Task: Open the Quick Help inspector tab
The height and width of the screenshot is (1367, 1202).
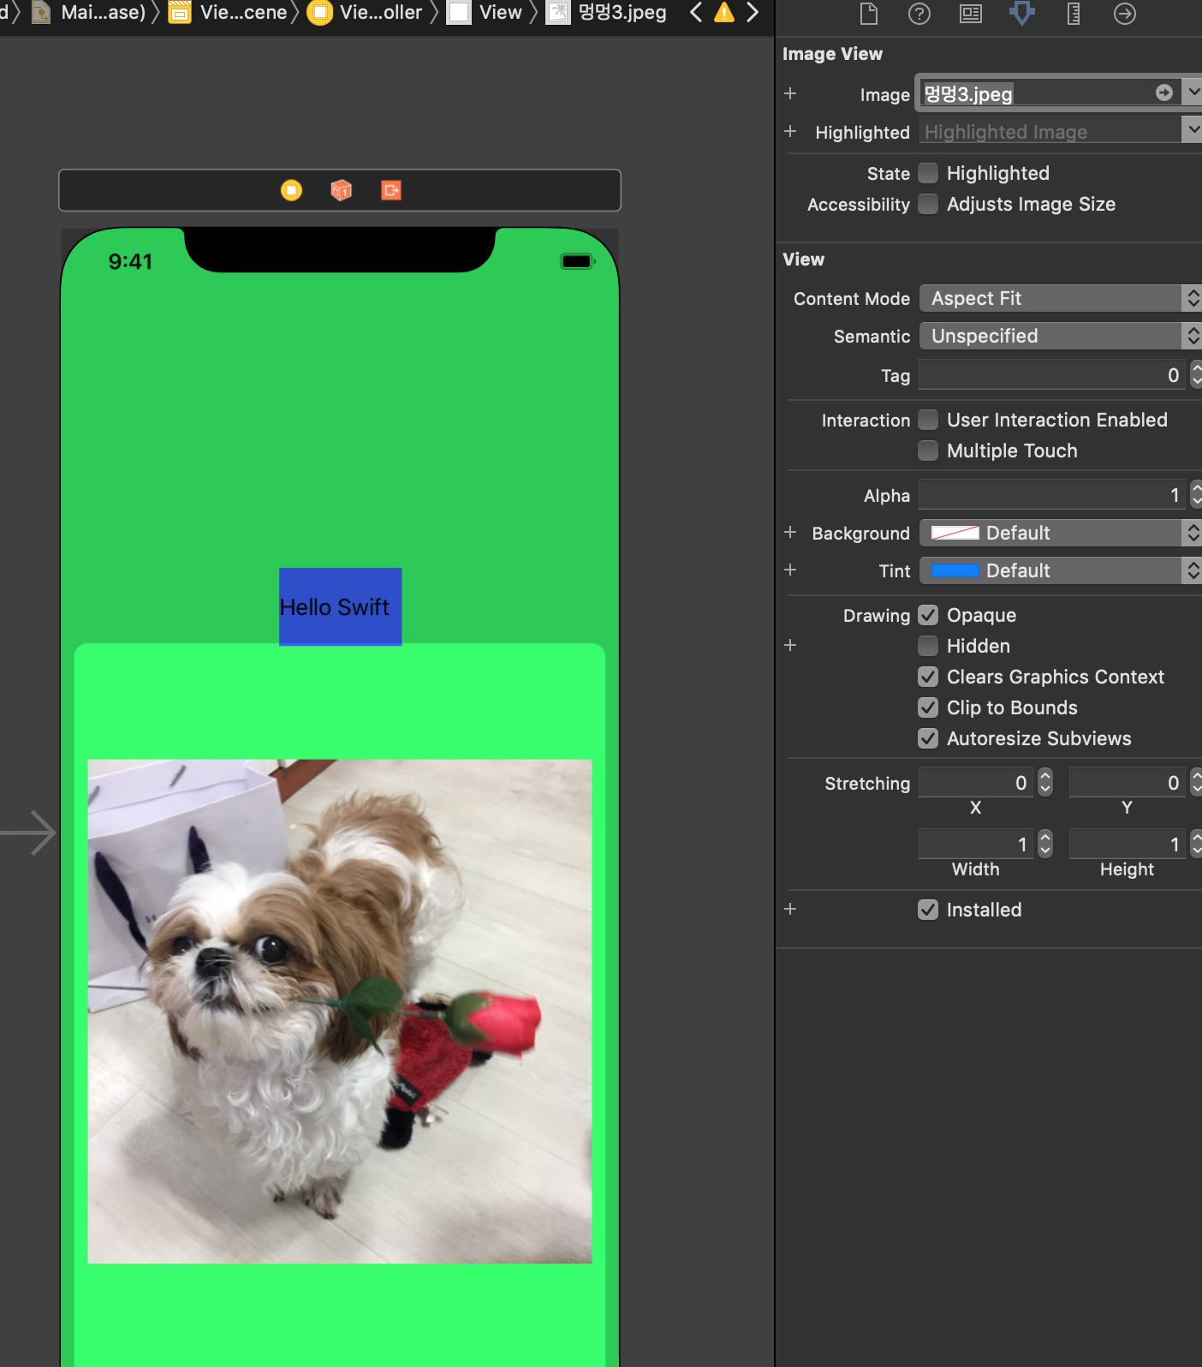Action: pyautogui.click(x=919, y=14)
